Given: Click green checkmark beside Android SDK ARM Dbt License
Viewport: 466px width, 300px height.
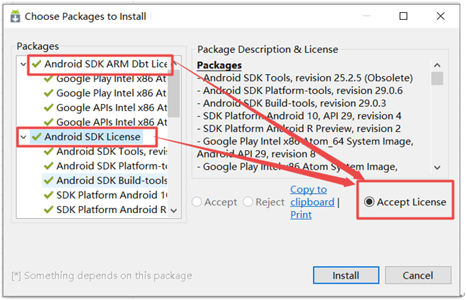Looking at the screenshot, I should (x=36, y=63).
